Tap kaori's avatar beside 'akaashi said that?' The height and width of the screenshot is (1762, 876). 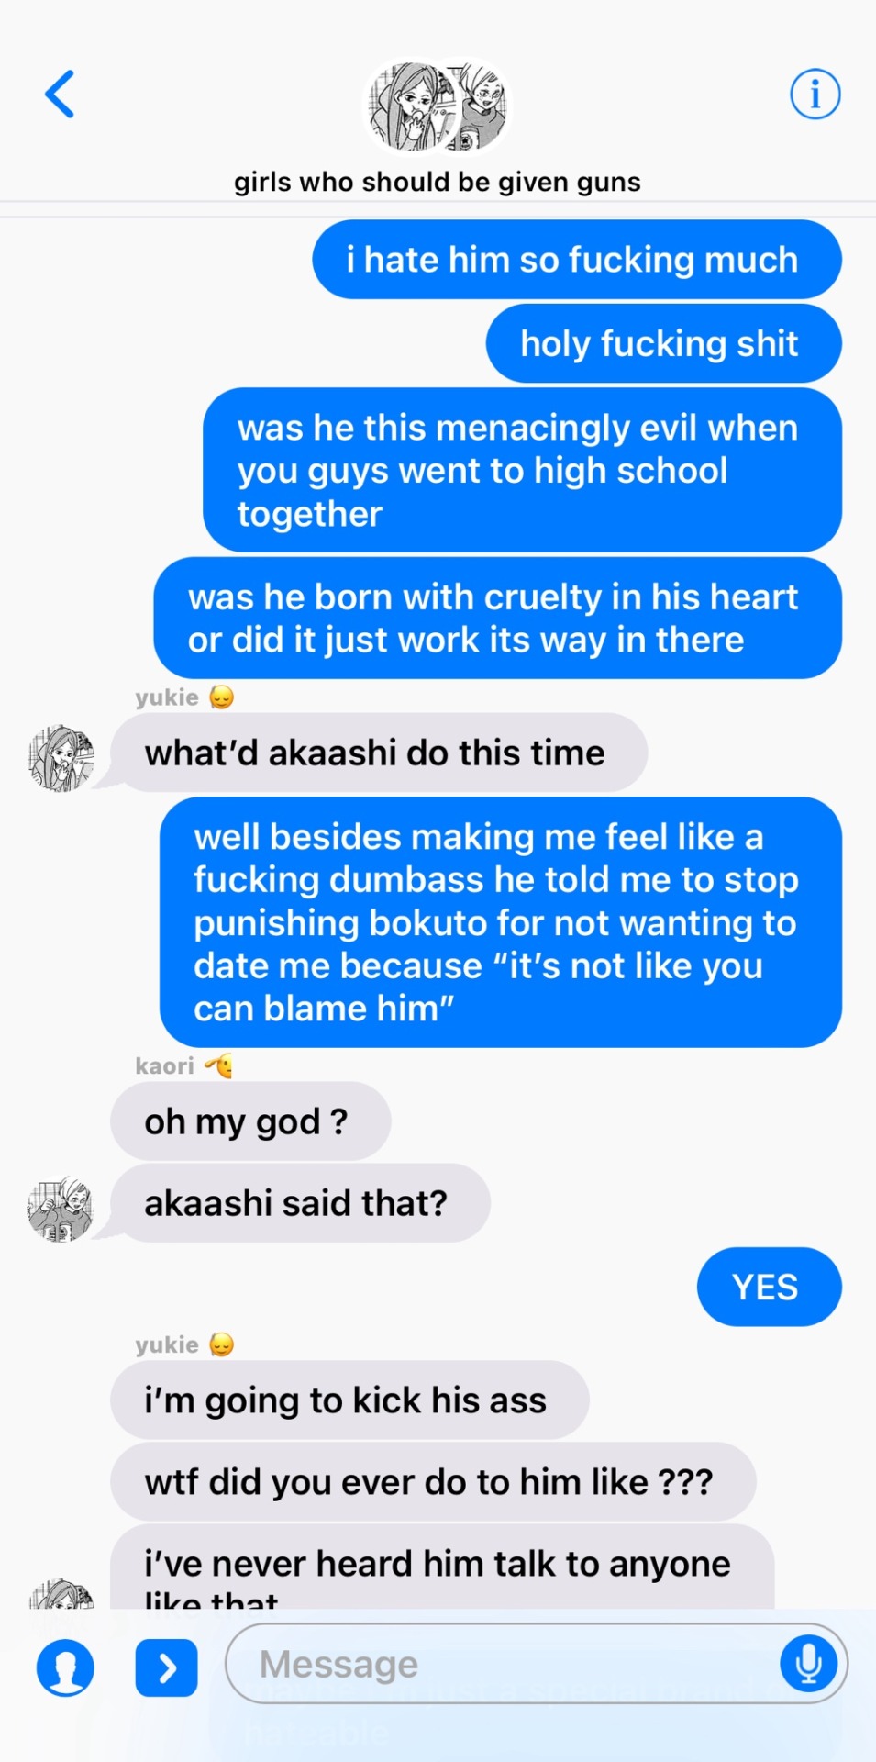pos(61,1210)
